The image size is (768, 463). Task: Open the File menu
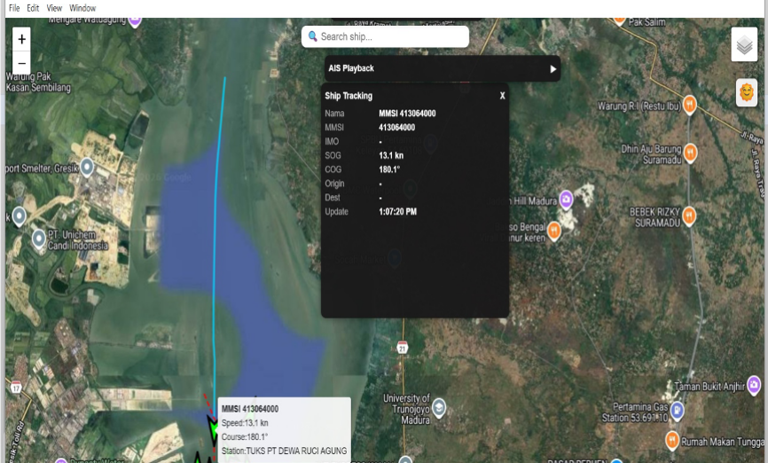click(14, 8)
